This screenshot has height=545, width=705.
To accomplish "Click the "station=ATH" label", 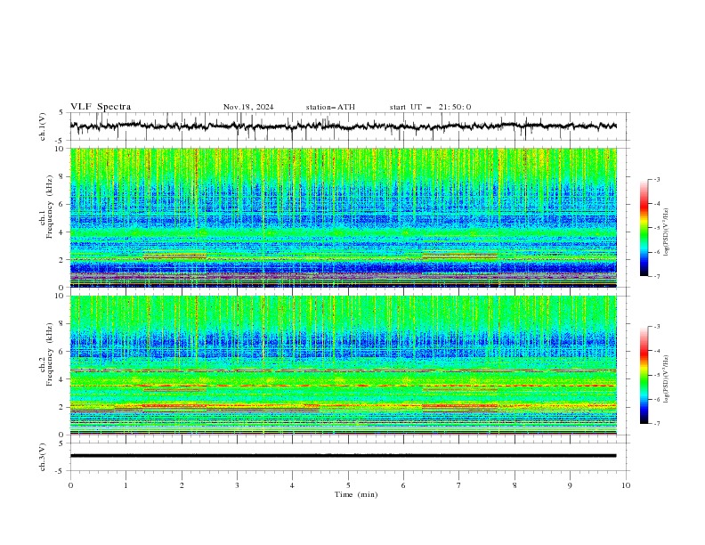I will pyautogui.click(x=330, y=107).
